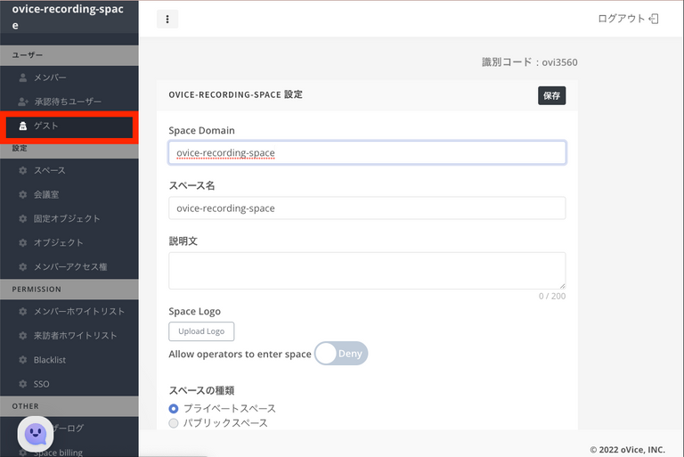This screenshot has width=684, height=457.
Task: Click the gear icon beside SSO
Action: tap(23, 384)
